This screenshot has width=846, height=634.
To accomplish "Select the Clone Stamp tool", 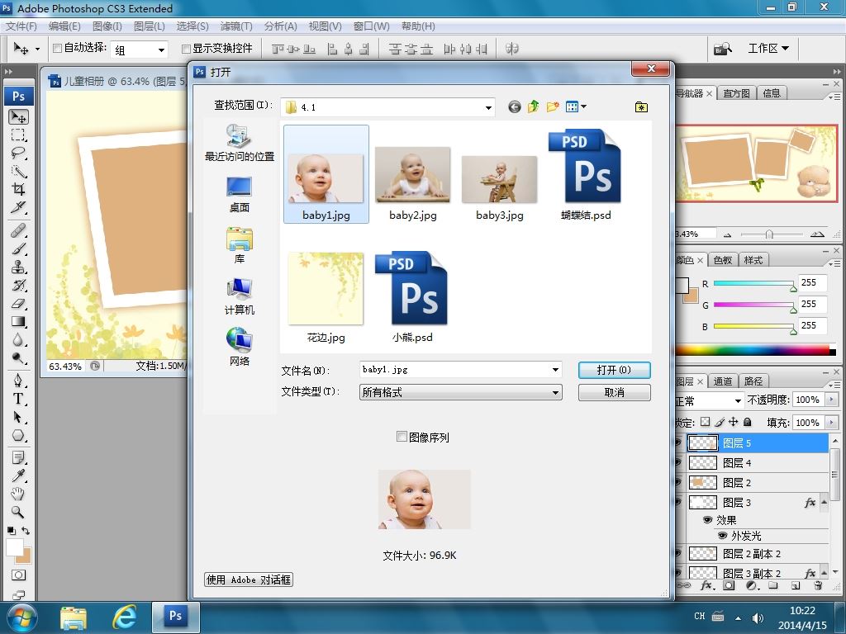I will [18, 267].
